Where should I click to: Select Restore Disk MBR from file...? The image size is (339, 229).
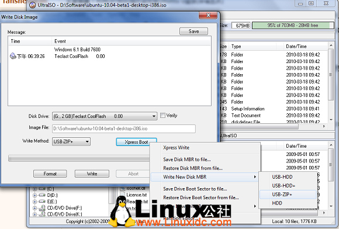(193, 168)
